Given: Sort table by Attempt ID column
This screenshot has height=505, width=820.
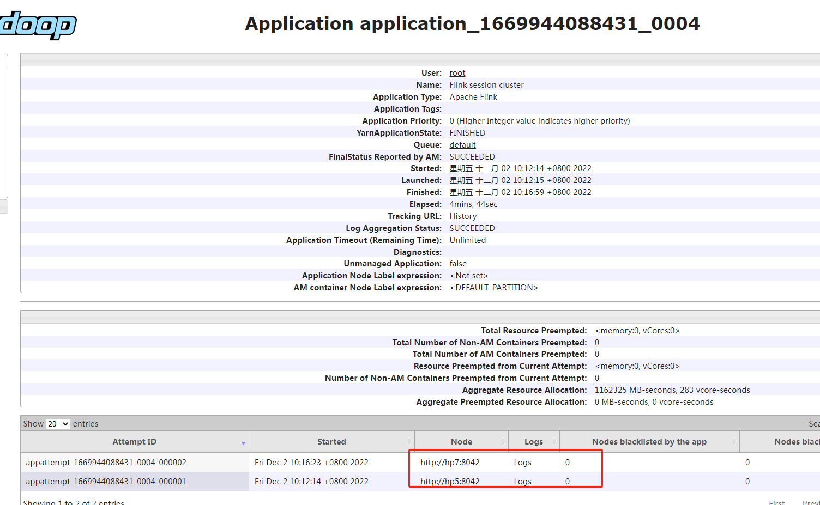Looking at the screenshot, I should [x=135, y=442].
